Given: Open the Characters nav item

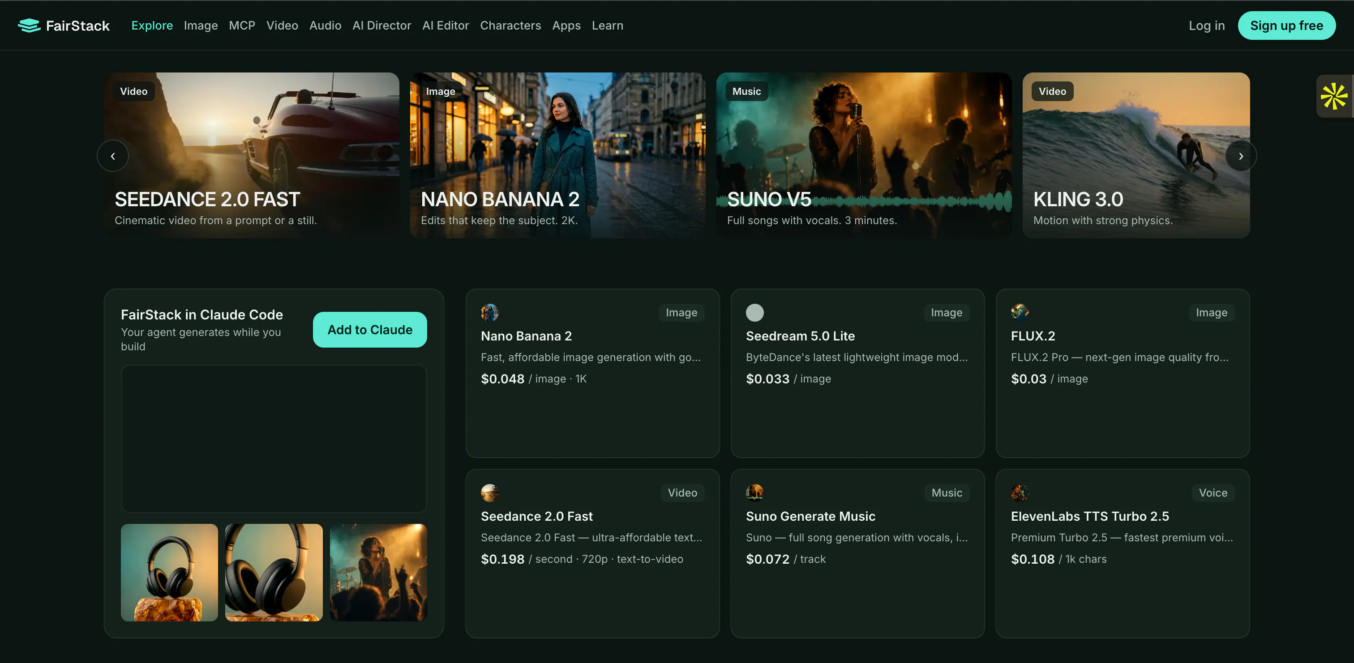Looking at the screenshot, I should tap(510, 25).
